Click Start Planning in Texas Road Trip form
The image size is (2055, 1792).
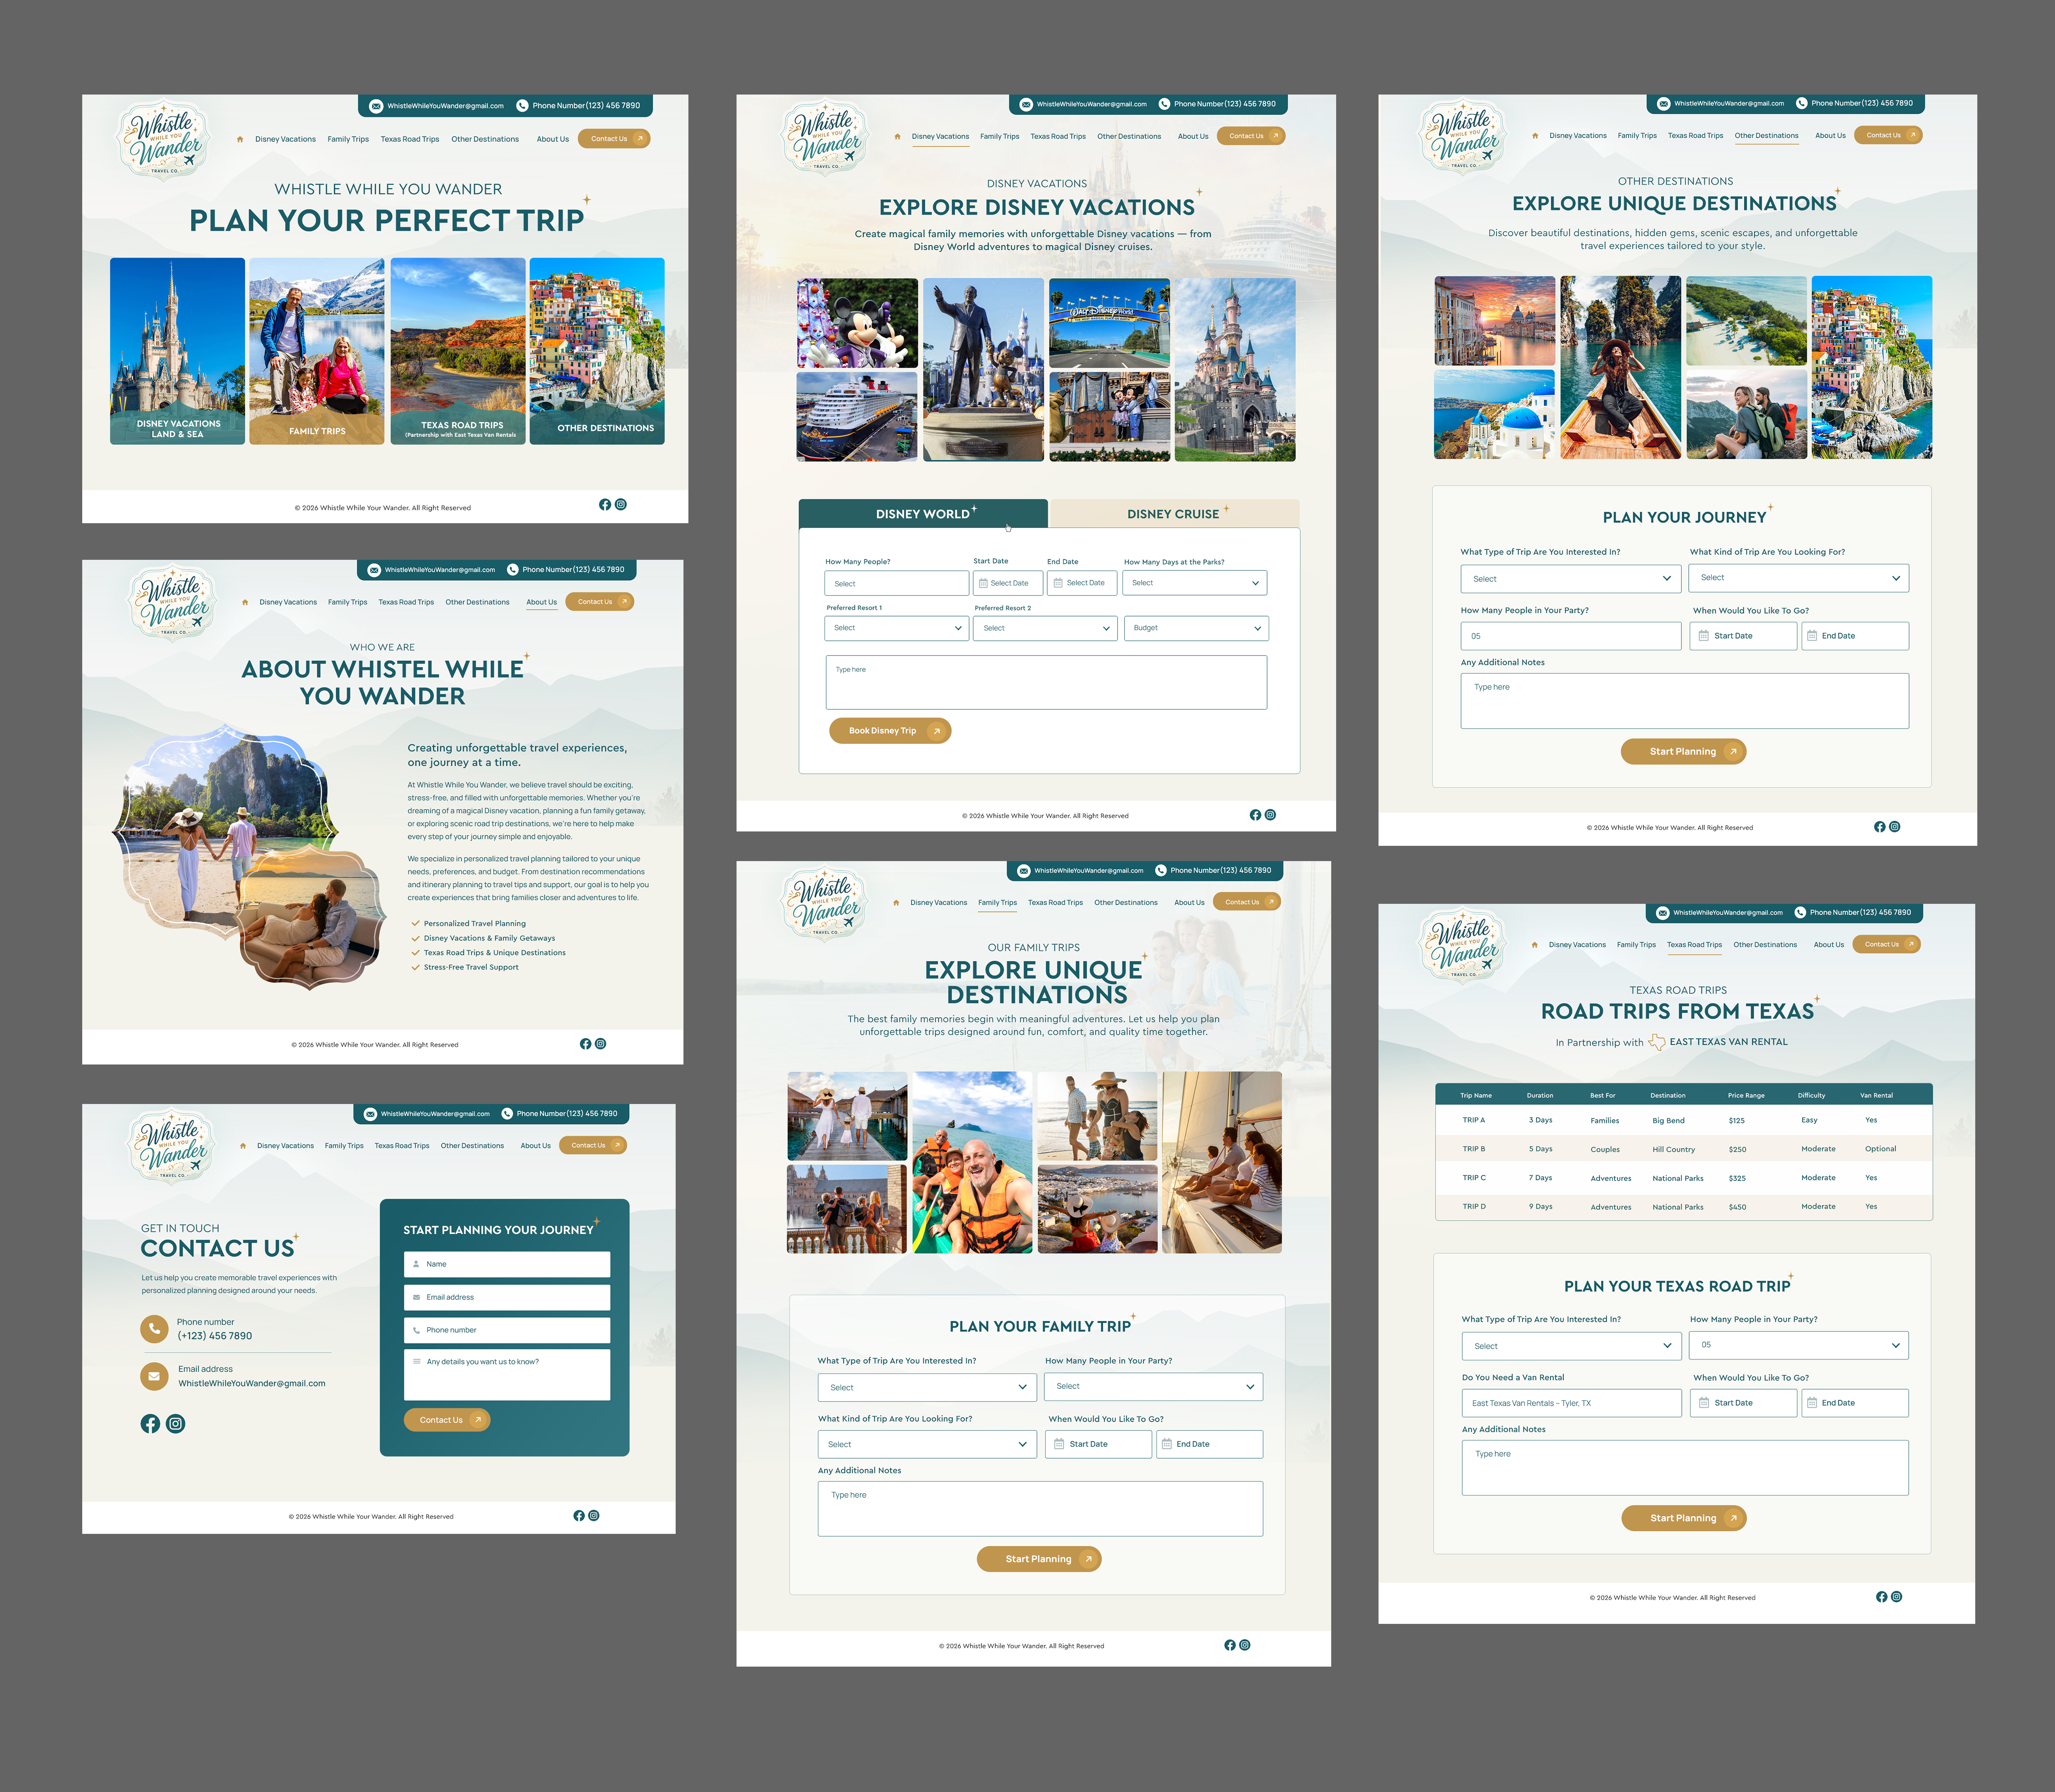(x=1684, y=1518)
